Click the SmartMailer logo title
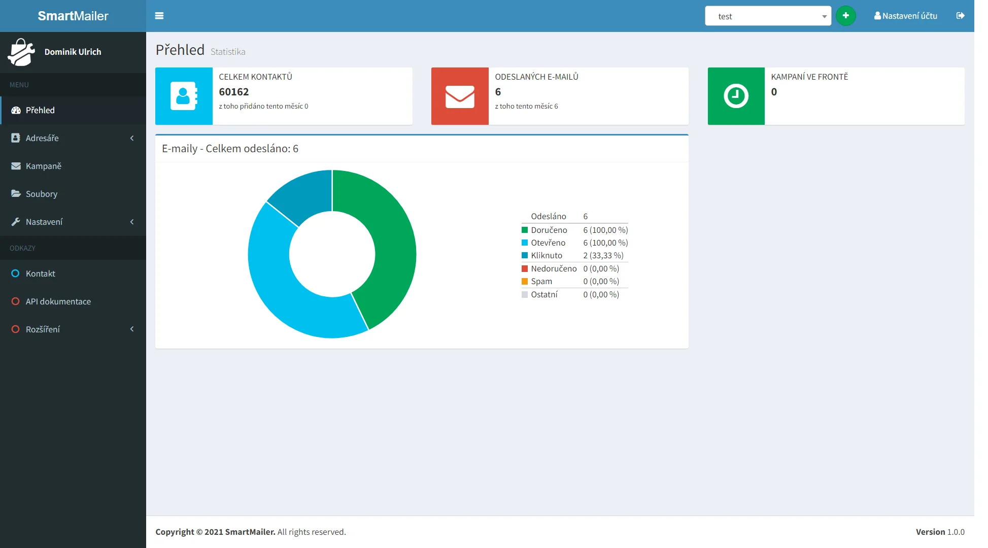988x548 pixels. pos(73,16)
